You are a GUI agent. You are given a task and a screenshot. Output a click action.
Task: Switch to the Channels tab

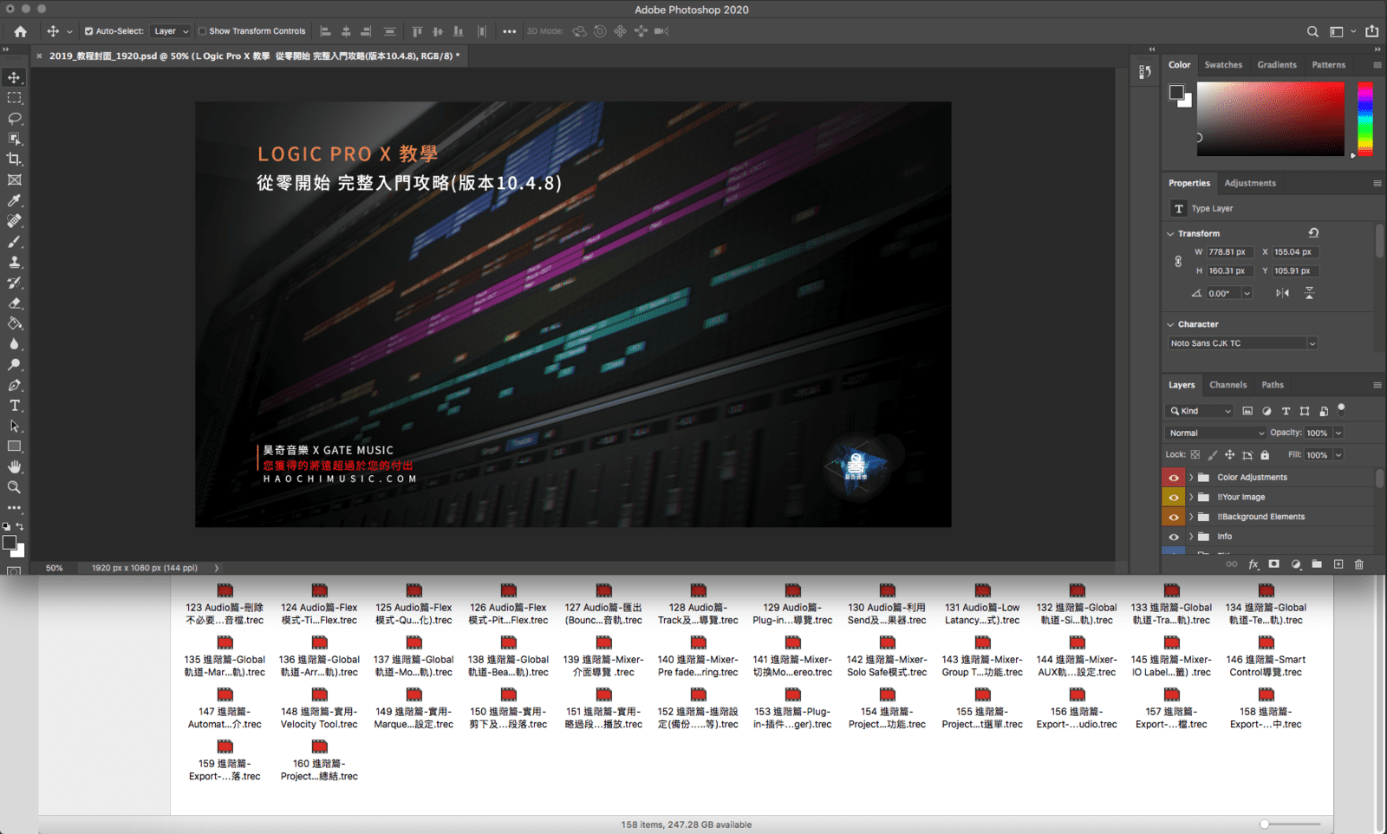click(x=1228, y=385)
